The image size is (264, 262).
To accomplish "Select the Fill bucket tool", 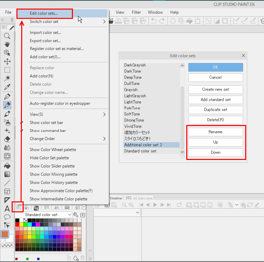I will pyautogui.click(x=7, y=166).
